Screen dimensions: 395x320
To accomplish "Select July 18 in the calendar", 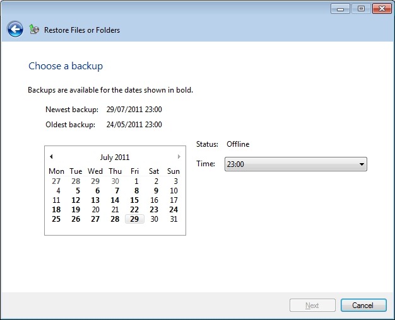I will point(56,210).
